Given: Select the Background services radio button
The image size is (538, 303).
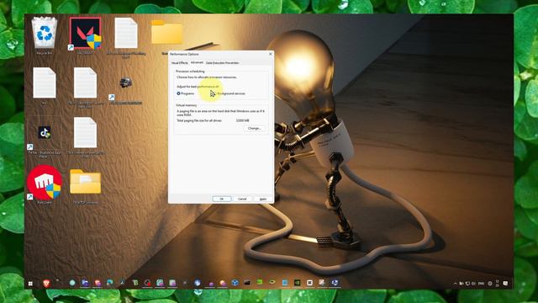Looking at the screenshot, I should [x=229, y=93].
